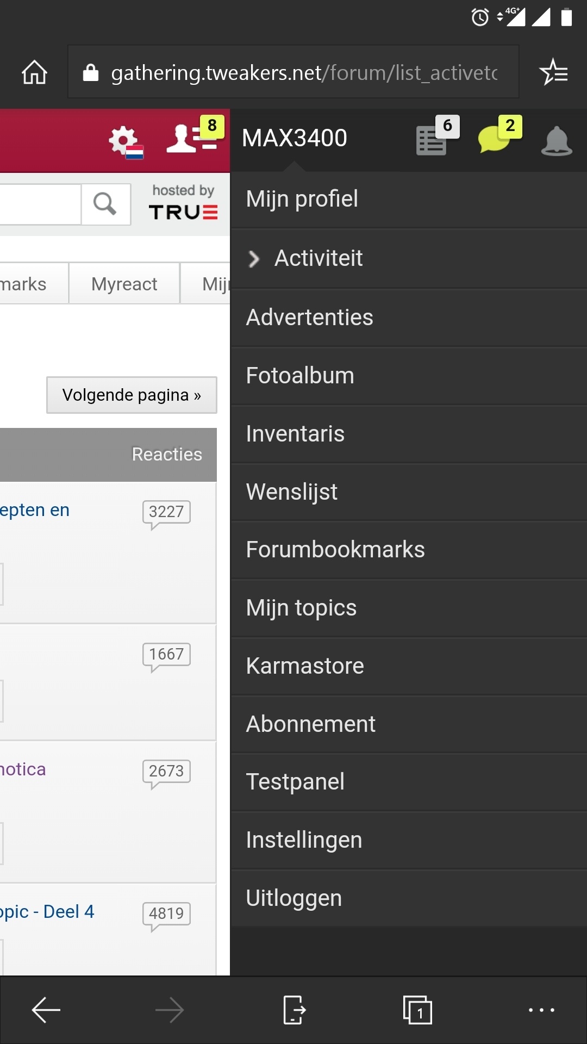Open Instellingen in the user menu
This screenshot has width=587, height=1044.
[x=409, y=840]
